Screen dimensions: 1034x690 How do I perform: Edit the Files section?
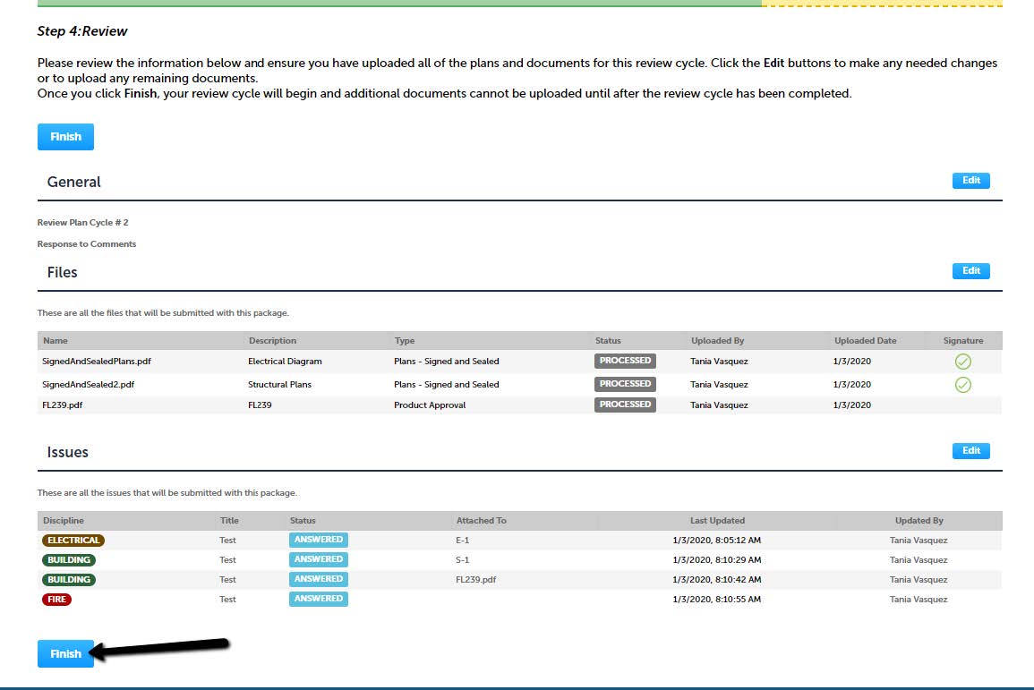[970, 271]
